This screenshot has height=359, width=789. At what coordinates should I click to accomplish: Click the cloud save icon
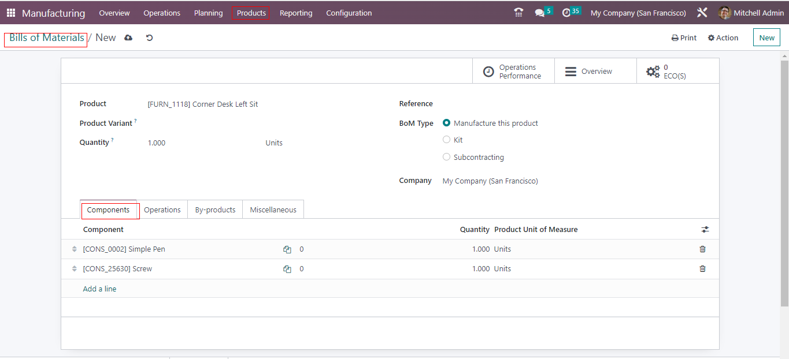click(x=128, y=38)
